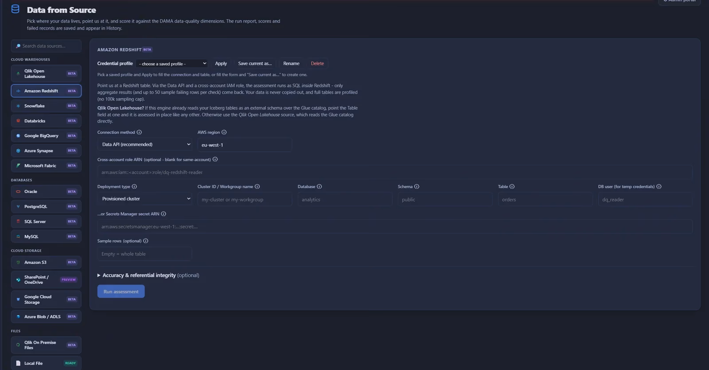Image resolution: width=709 pixels, height=370 pixels.
Task: Select Local File in the files list
Action: click(x=46, y=363)
